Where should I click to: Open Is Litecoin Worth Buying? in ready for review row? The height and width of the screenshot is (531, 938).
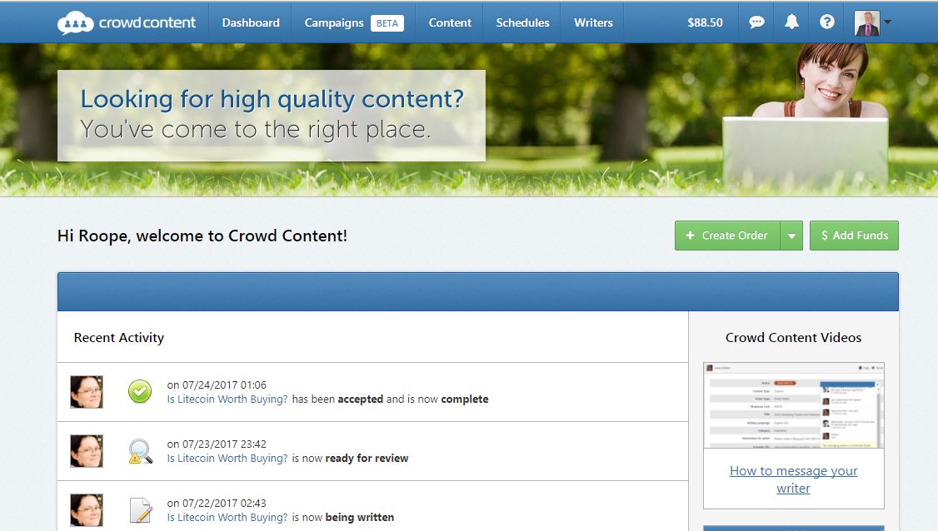tap(227, 458)
